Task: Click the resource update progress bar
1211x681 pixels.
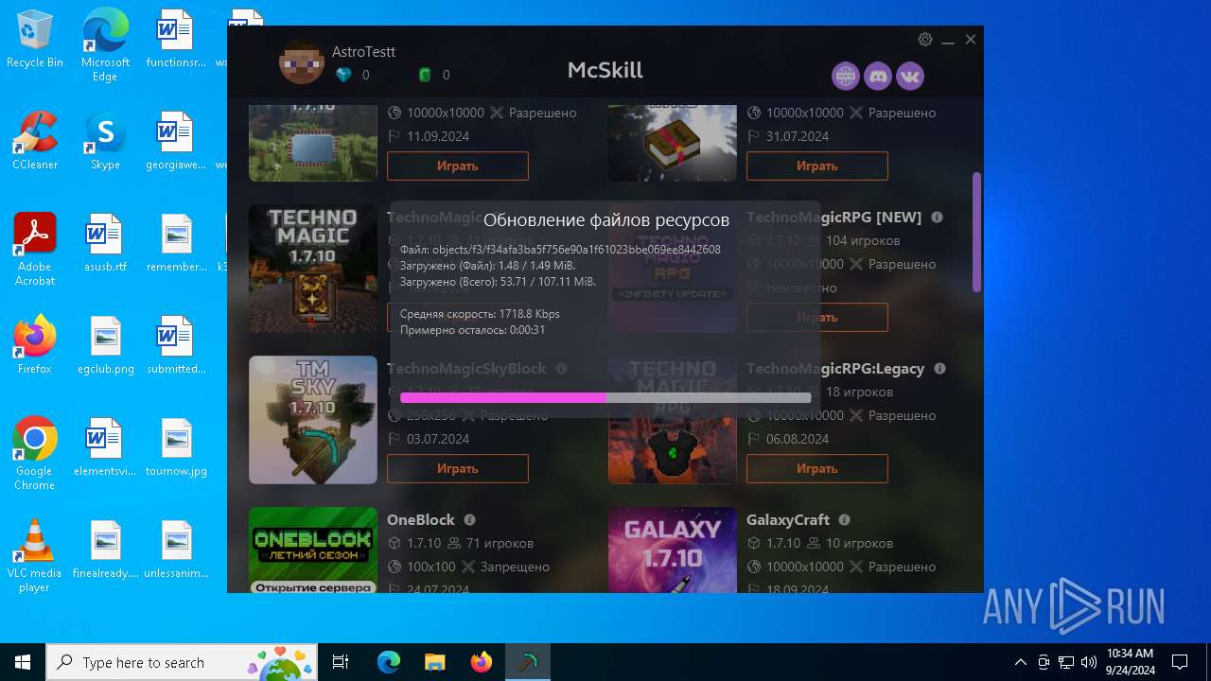Action: point(605,398)
